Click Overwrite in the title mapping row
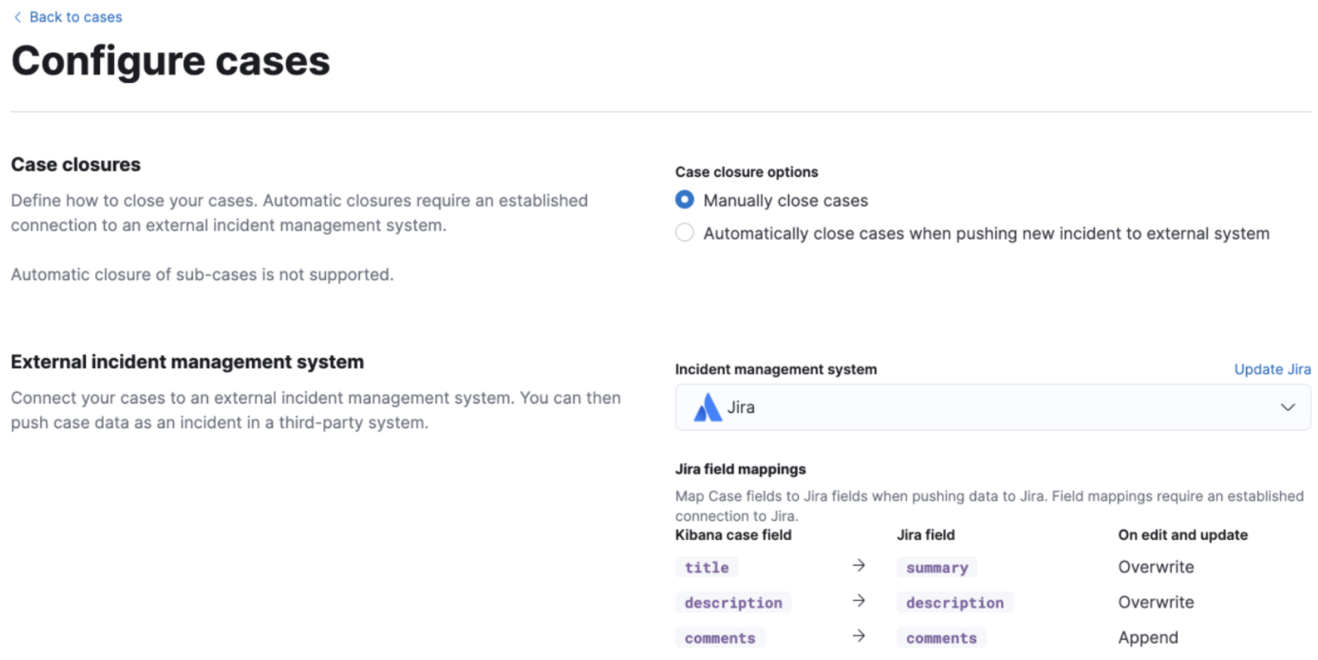This screenshot has width=1318, height=660. [1155, 567]
